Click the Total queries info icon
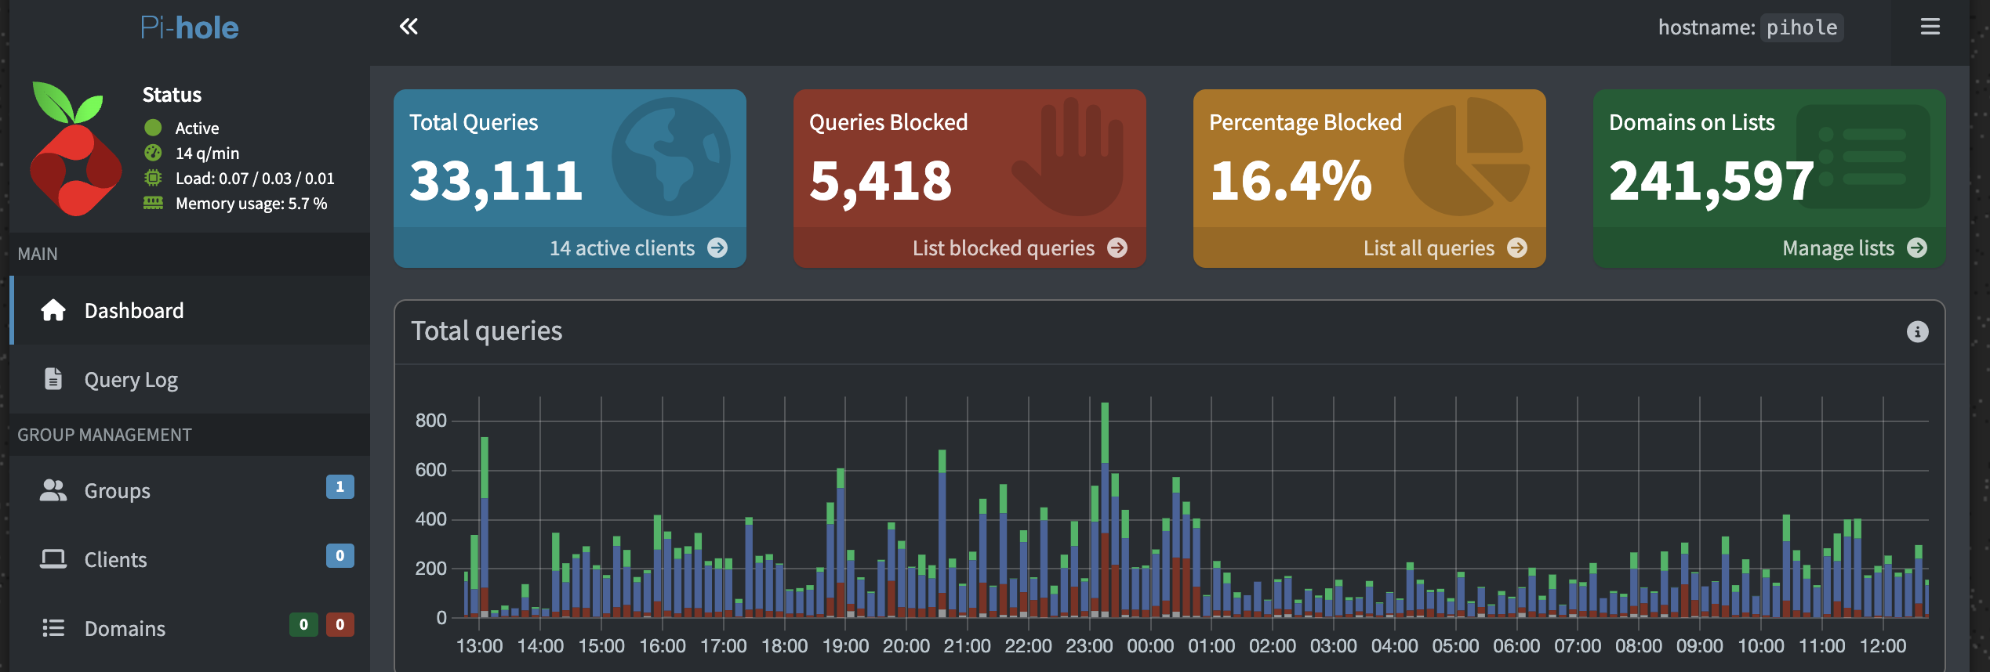The width and height of the screenshot is (1990, 672). click(x=1917, y=332)
